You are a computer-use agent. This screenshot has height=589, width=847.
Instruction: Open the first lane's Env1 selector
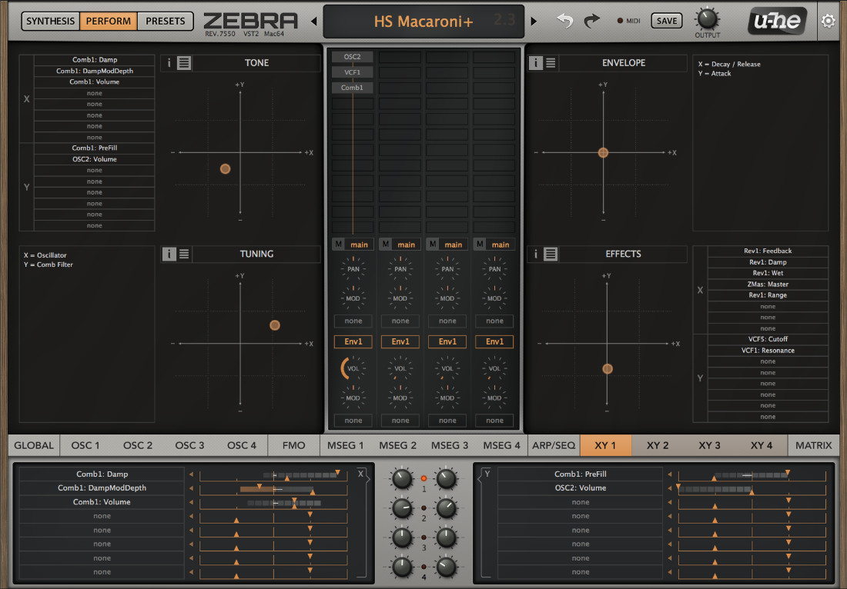click(353, 341)
